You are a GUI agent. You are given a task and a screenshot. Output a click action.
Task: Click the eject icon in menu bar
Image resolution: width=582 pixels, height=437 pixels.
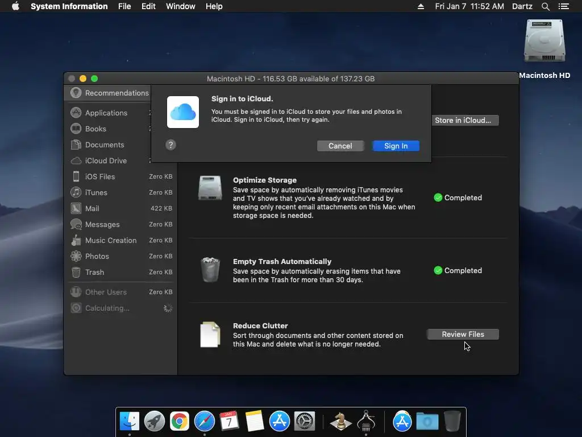tap(421, 6)
